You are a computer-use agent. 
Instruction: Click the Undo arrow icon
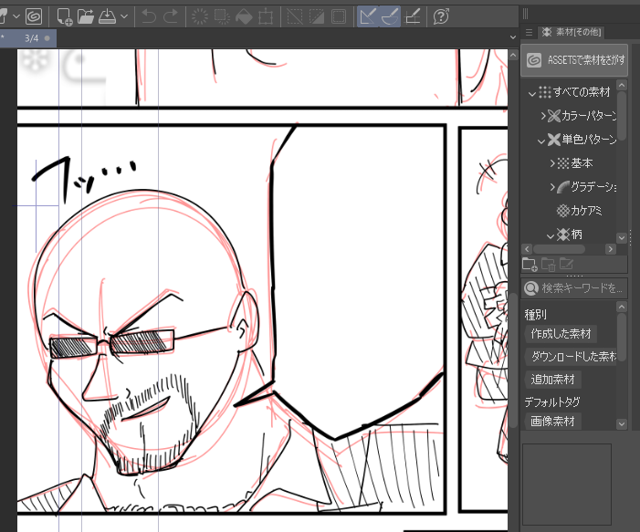coord(149,16)
